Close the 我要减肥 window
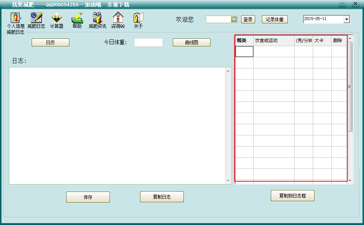 (356, 4)
